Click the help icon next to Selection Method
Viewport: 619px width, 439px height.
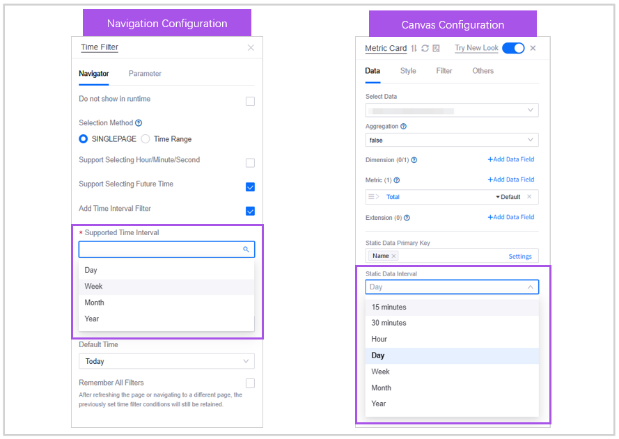[x=139, y=123]
